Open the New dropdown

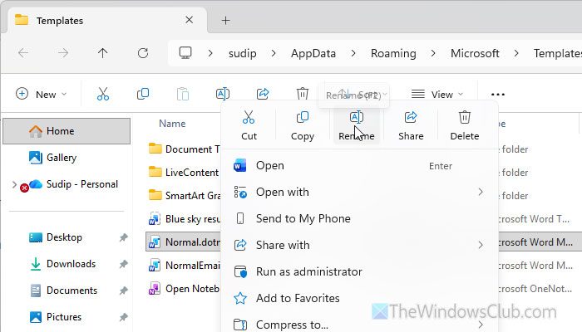(x=41, y=94)
